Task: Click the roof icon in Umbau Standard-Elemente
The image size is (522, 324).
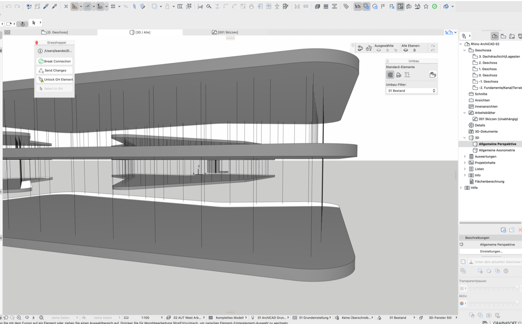Action: 398,75
